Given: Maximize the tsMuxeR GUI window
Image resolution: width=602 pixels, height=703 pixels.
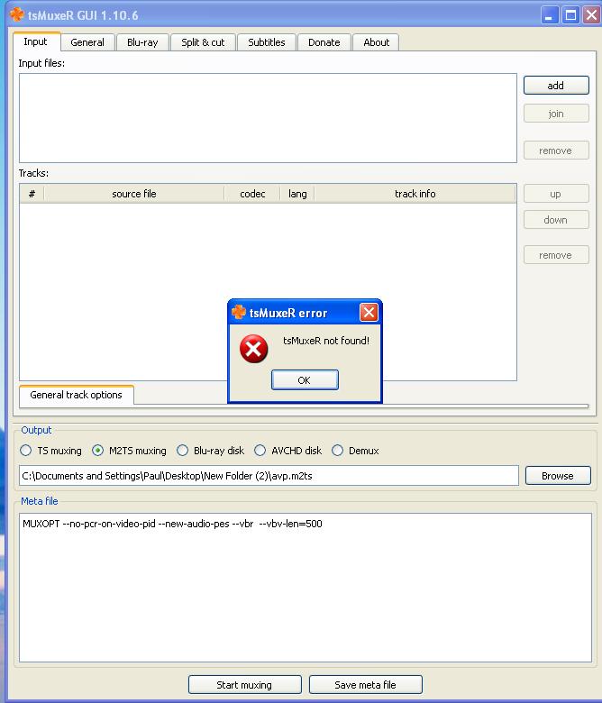Looking at the screenshot, I should coord(570,15).
